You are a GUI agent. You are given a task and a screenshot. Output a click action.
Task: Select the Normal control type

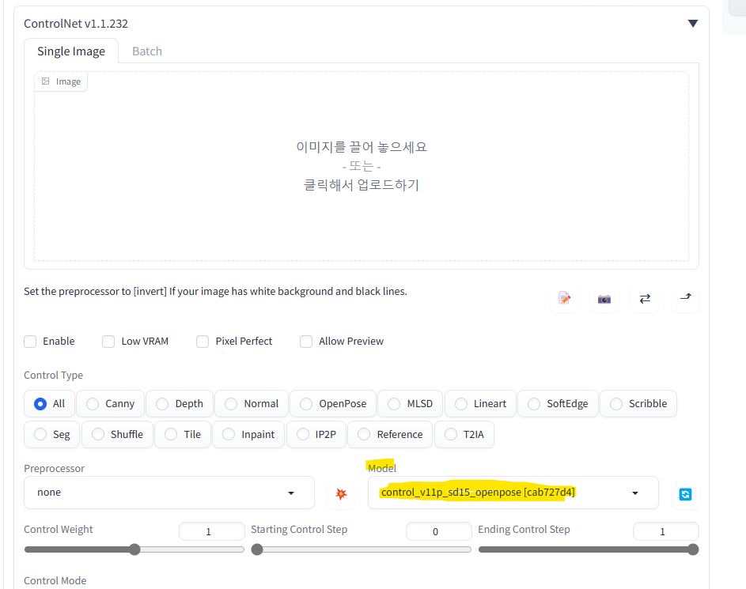coord(252,403)
